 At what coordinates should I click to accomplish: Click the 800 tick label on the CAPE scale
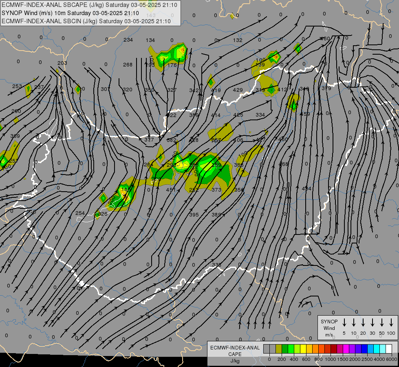point(318,359)
